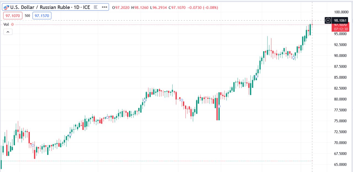Click the leftmost circle event marker near 69.5

33,145
